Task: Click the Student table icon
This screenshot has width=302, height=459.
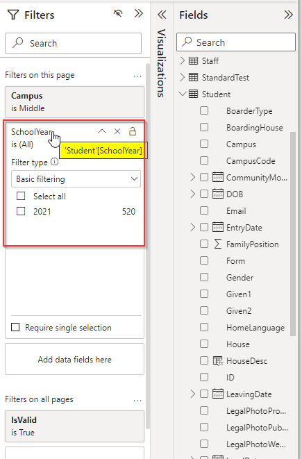Action: coord(193,94)
